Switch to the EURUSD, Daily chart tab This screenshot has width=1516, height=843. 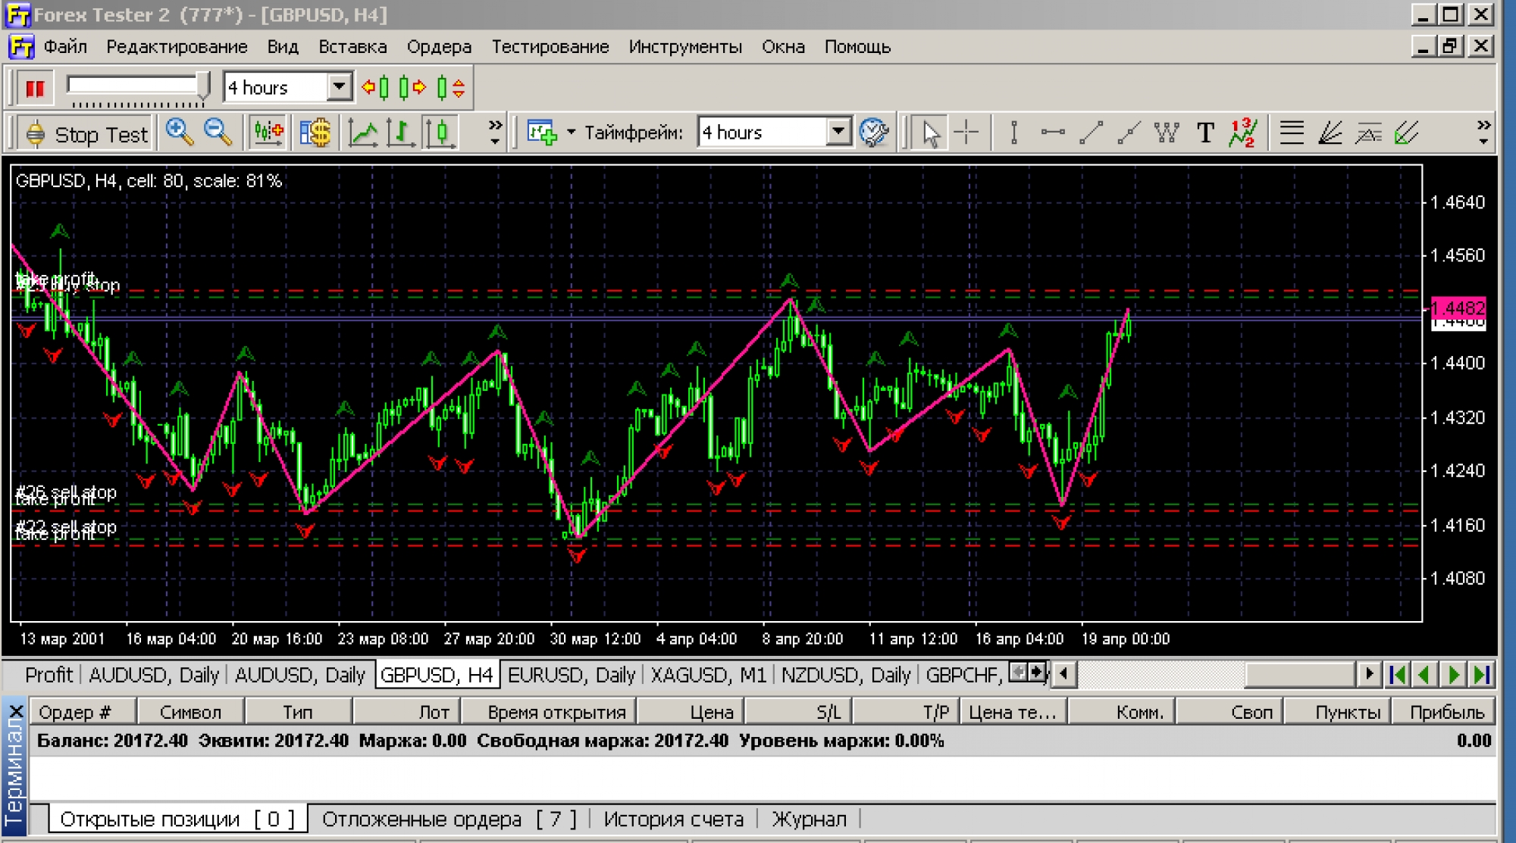[x=571, y=674]
